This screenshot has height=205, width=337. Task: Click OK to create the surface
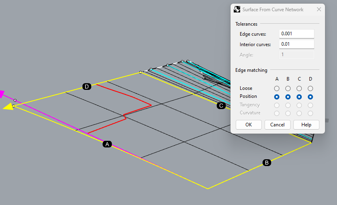tap(249, 125)
